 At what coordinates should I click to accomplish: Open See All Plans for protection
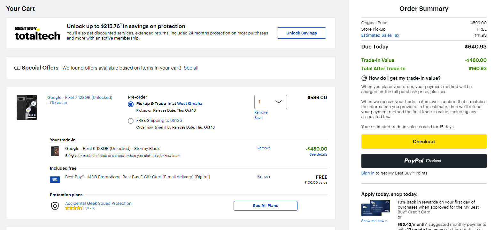(x=266, y=206)
